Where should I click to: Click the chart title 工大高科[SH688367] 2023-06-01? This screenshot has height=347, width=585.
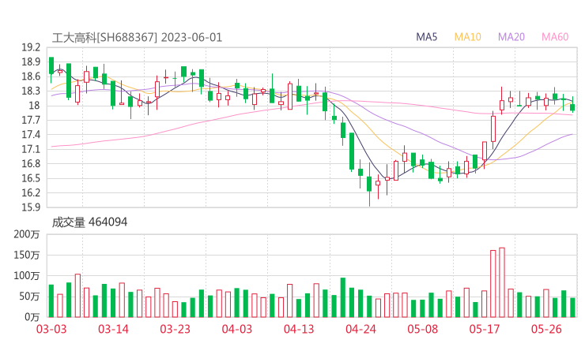point(137,38)
